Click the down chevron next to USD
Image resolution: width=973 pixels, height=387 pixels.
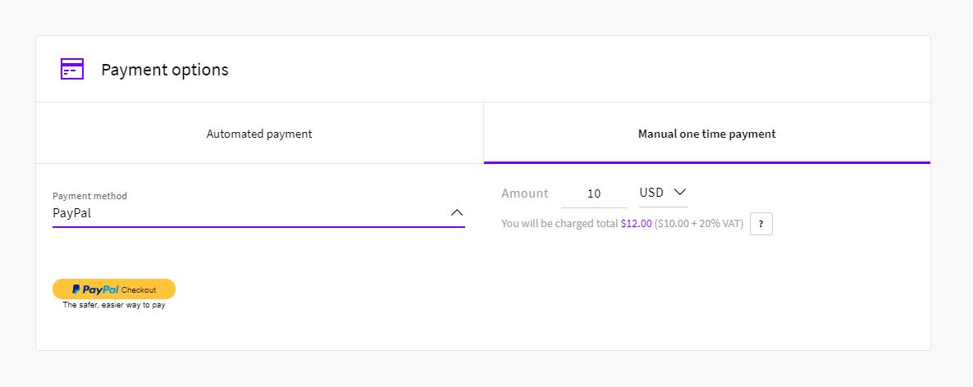679,193
